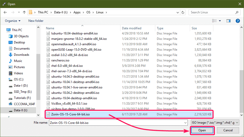Click Data-II (I:) in the breadcrumb
Screen dimensions: 244x137
[61, 12]
